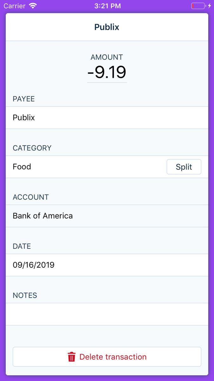214x381 pixels.
Task: Tap the Wi-Fi icon in status bar
Action: (x=33, y=6)
